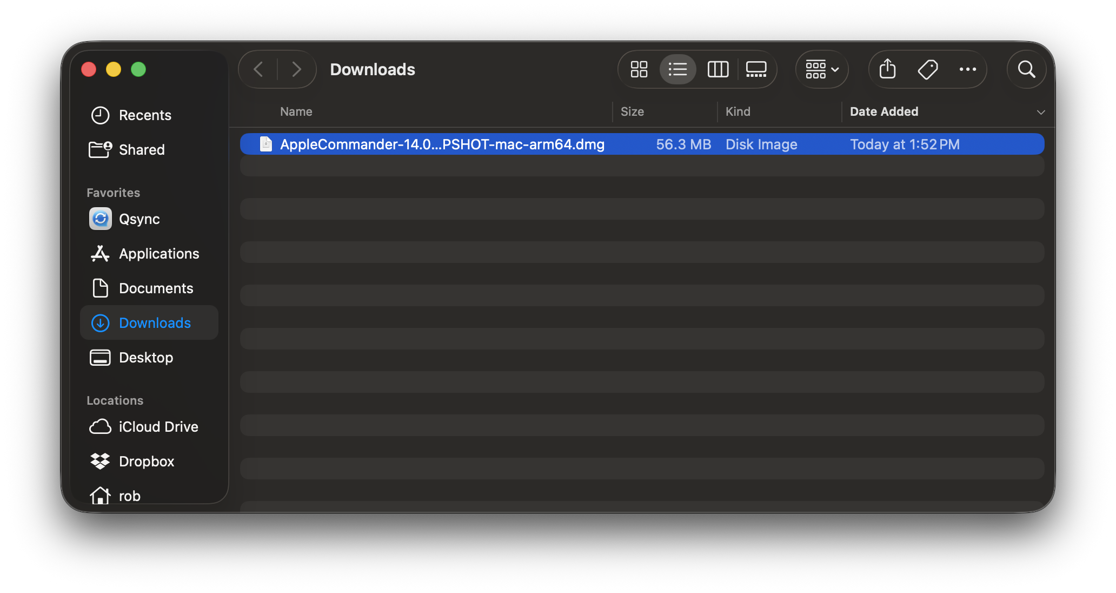Sort by the Date Added column header
1116x593 pixels.
pyautogui.click(x=884, y=111)
